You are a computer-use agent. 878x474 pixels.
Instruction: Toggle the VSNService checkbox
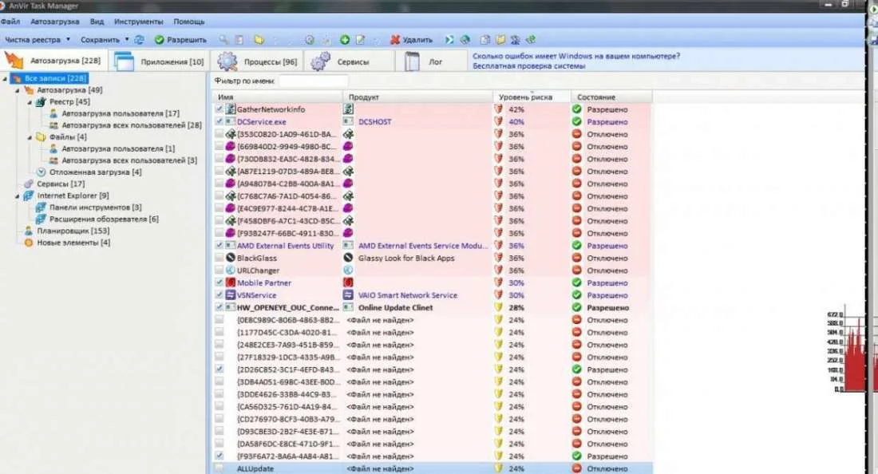pyautogui.click(x=219, y=295)
